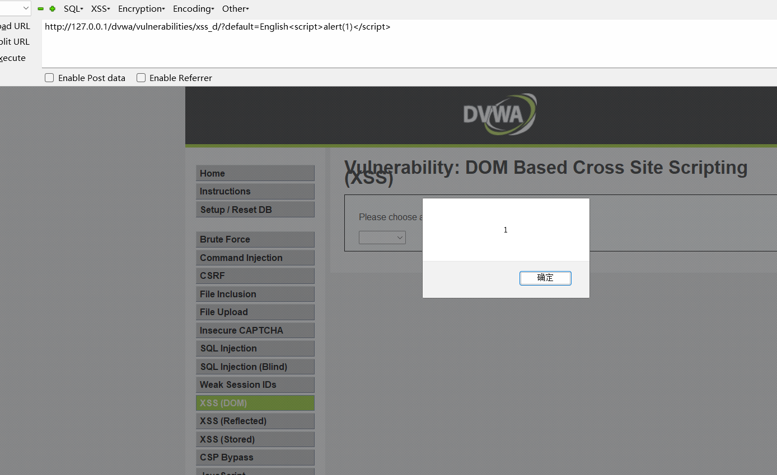Click the Vulnerability: DOM Based XSS heading
Image resolution: width=777 pixels, height=475 pixels.
[x=546, y=172]
